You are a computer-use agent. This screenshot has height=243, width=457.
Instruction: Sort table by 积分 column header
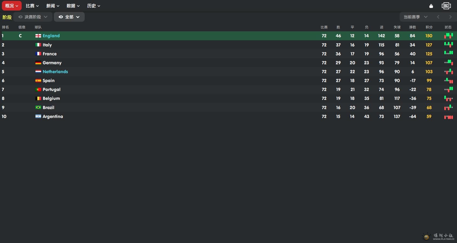click(429, 27)
